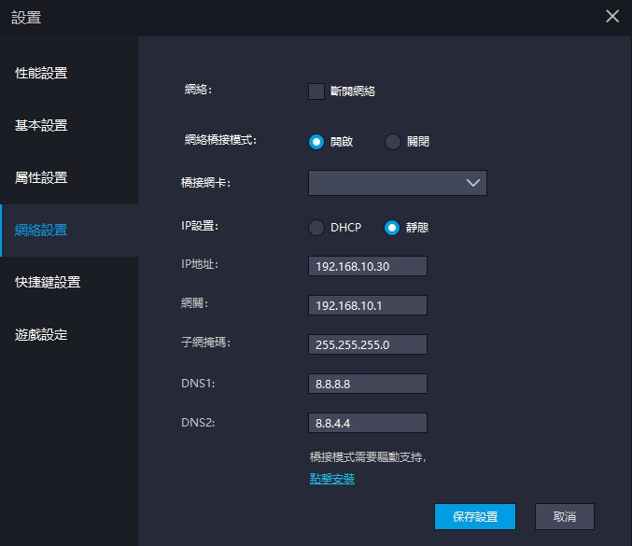
Task: Select the 網絡設置 tab
Action: tap(42, 231)
